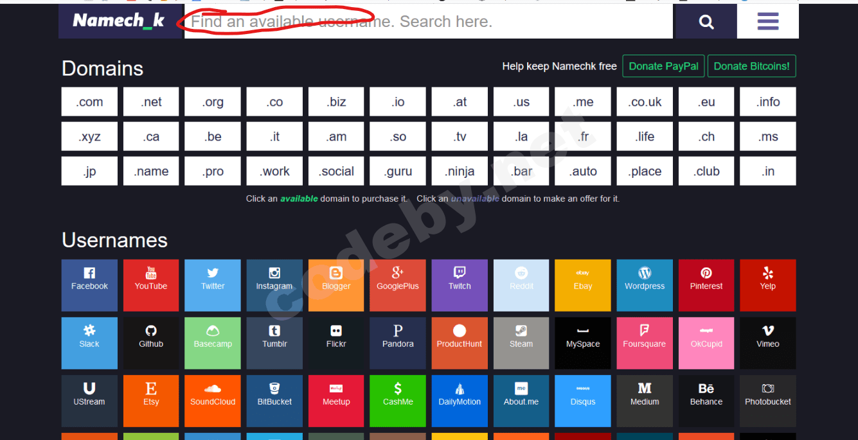The width and height of the screenshot is (858, 440).
Task: Choose the .io domain tile
Action: [398, 101]
